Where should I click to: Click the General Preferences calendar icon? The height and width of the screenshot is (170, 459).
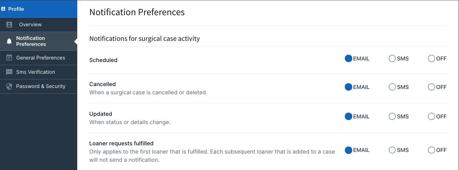click(x=9, y=58)
